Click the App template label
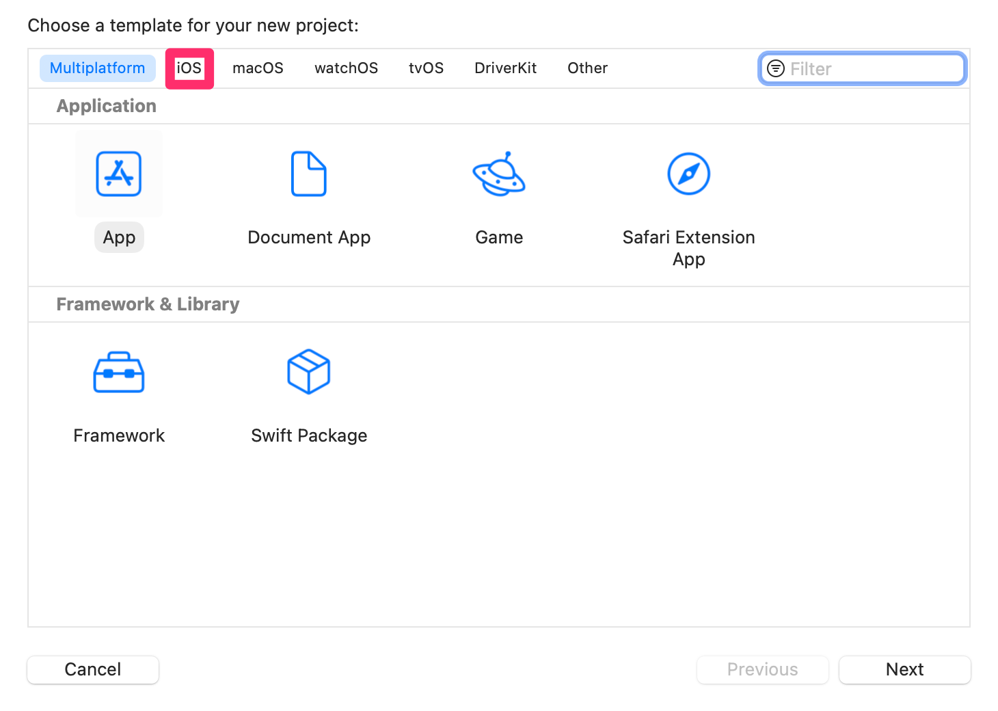The width and height of the screenshot is (998, 711). point(119,237)
